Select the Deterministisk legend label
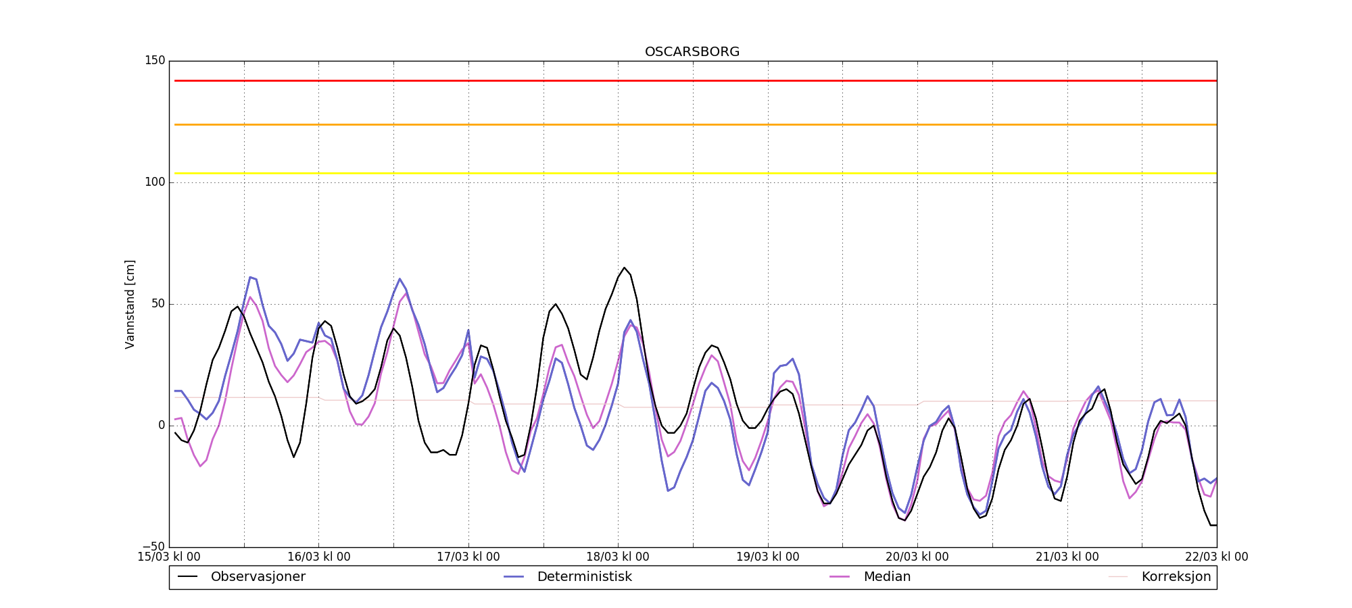The image size is (1352, 608). (584, 577)
